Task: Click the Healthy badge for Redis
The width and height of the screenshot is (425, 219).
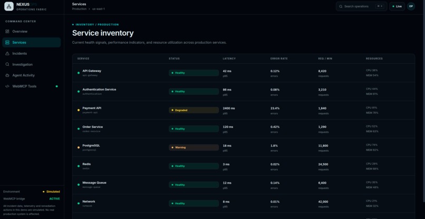Action: 194,166
